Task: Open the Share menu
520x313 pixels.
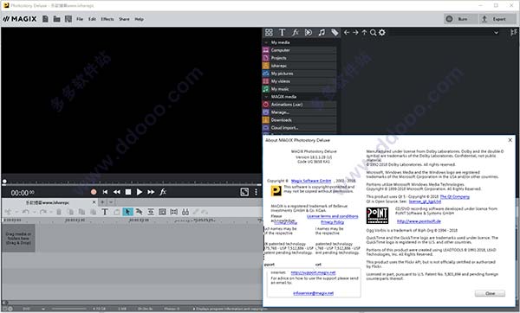Action: [124, 19]
